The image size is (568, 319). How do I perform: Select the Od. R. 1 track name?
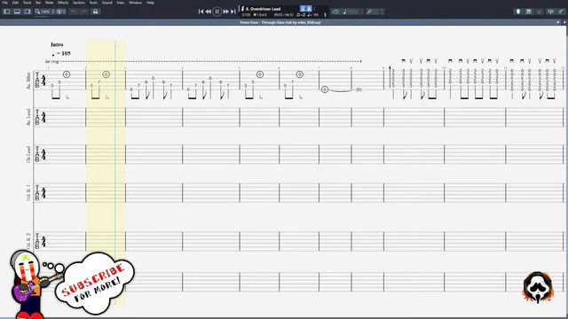[28, 192]
